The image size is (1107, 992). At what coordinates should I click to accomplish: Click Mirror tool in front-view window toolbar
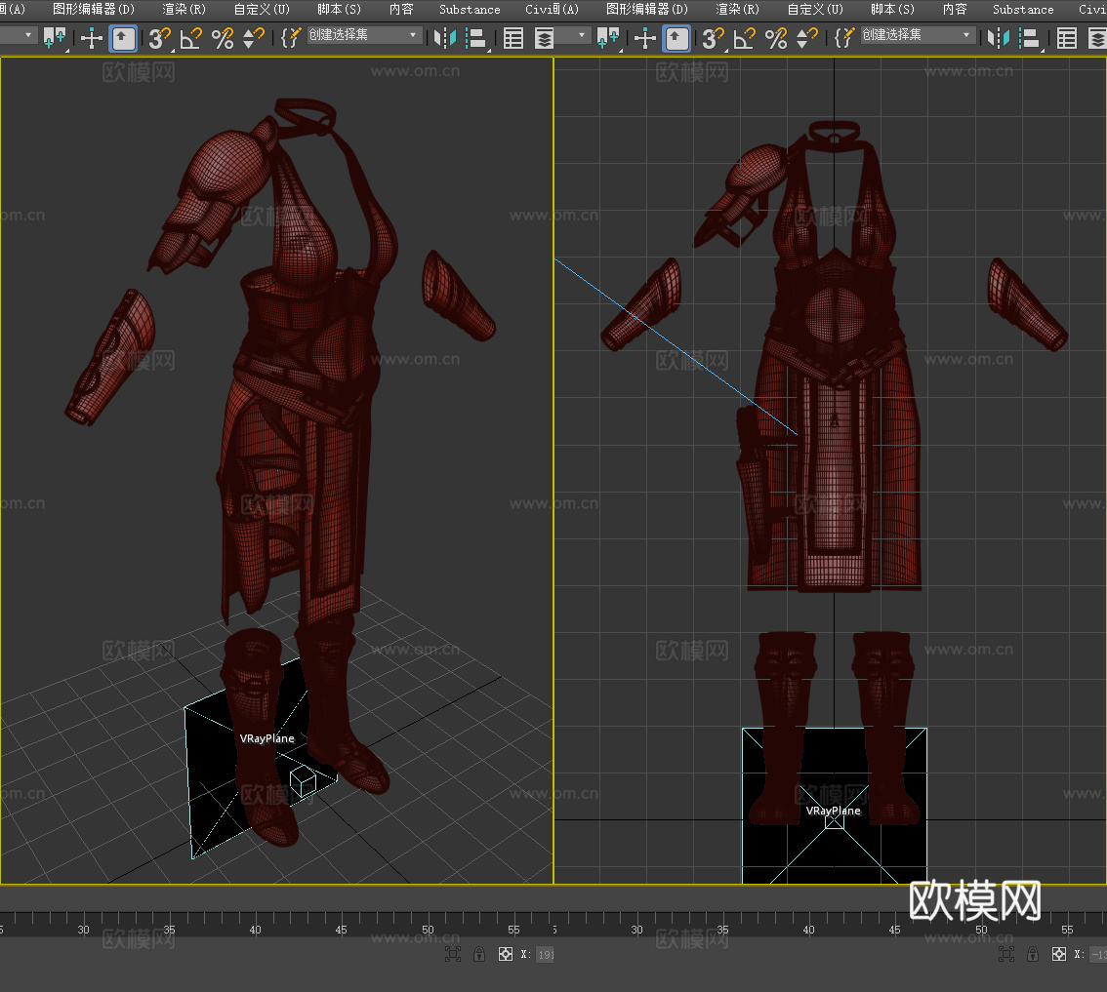click(999, 38)
